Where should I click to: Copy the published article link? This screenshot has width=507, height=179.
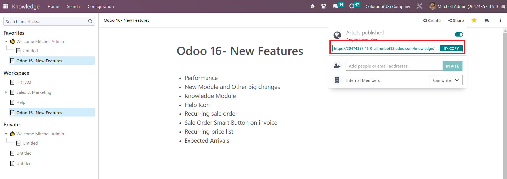(x=451, y=48)
